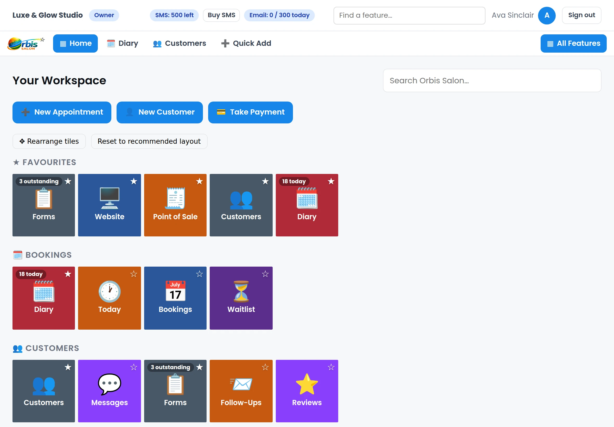Open the Messages speech bubble tile
Screen dimensions: 614x427
(109, 391)
